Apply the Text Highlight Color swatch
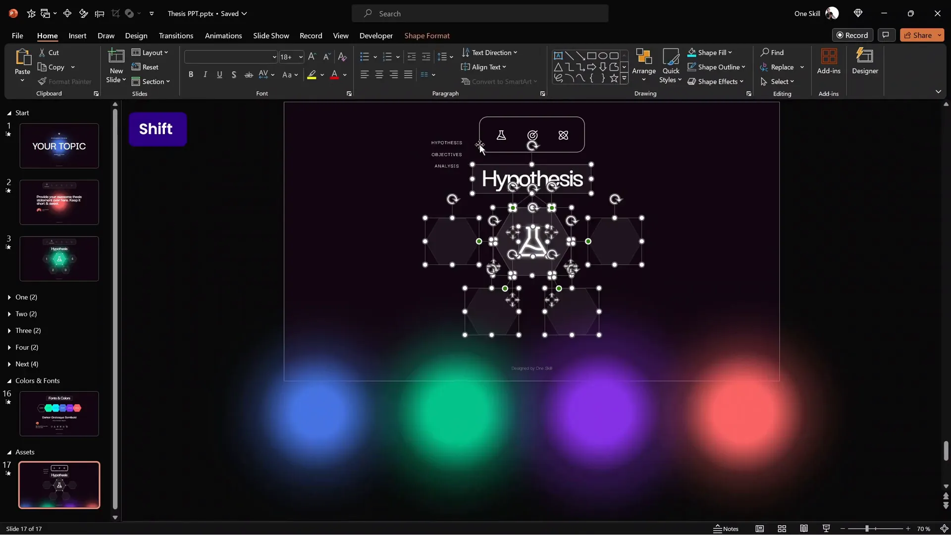Screen dimensions: 951x535 [312, 75]
